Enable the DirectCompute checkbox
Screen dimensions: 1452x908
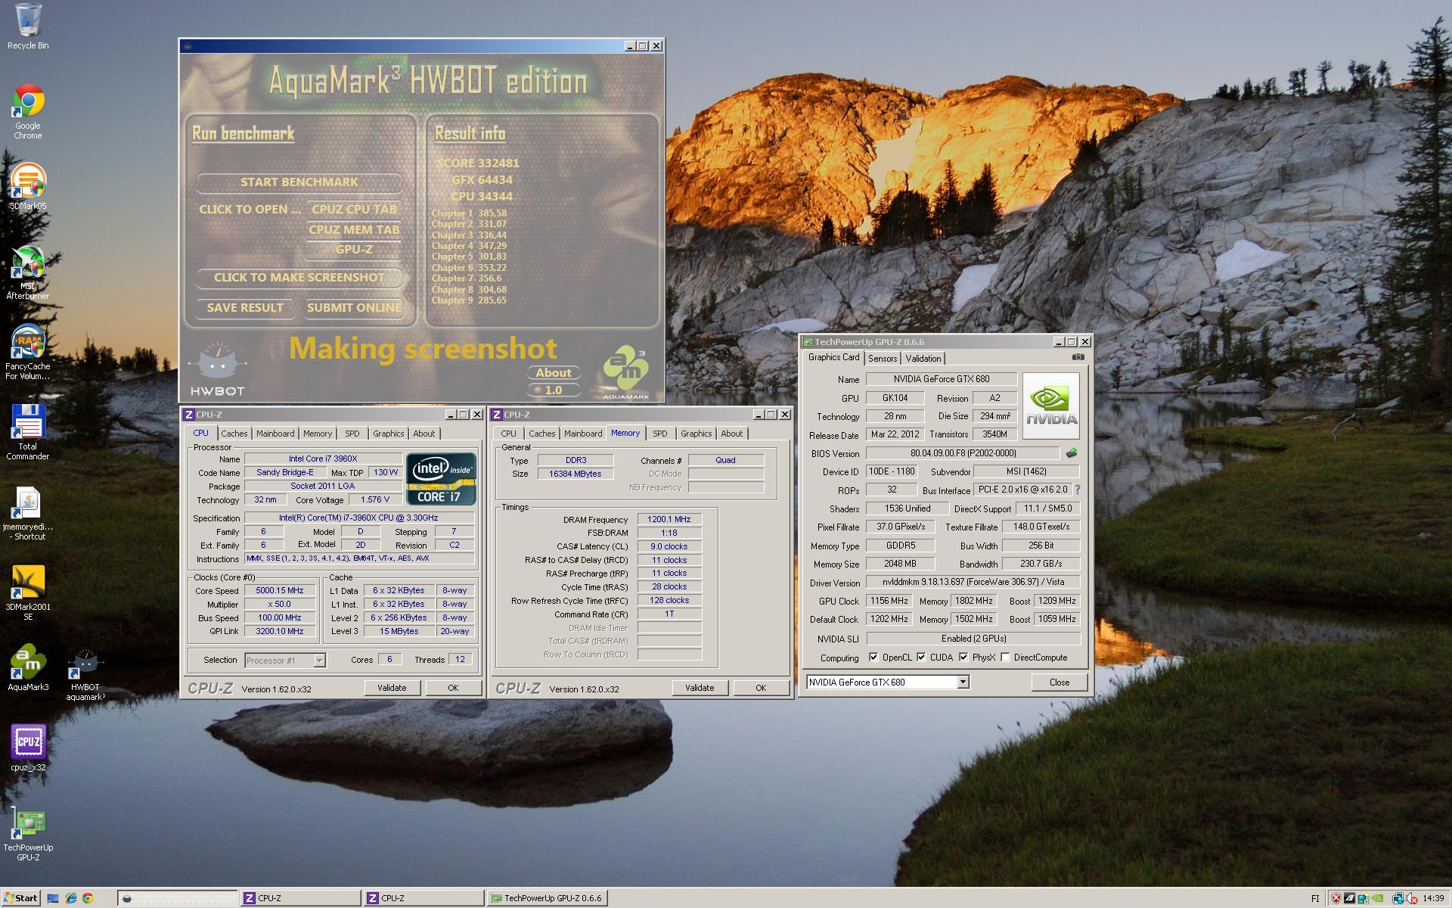[1005, 658]
